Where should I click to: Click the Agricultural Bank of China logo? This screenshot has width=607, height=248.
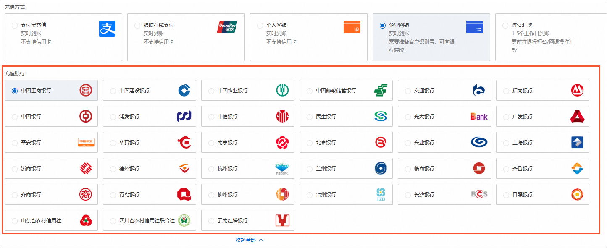(x=282, y=91)
